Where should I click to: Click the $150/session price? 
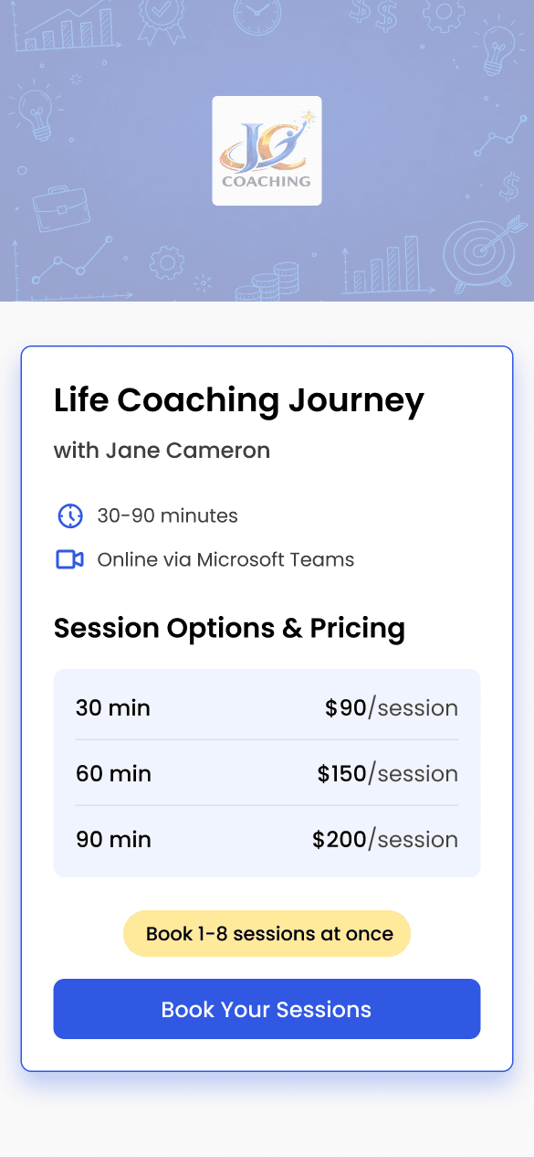pyautogui.click(x=388, y=773)
